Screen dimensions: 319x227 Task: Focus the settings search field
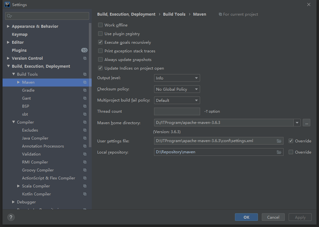(47, 16)
